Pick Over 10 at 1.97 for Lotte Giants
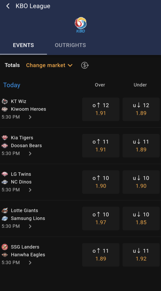 101,219
